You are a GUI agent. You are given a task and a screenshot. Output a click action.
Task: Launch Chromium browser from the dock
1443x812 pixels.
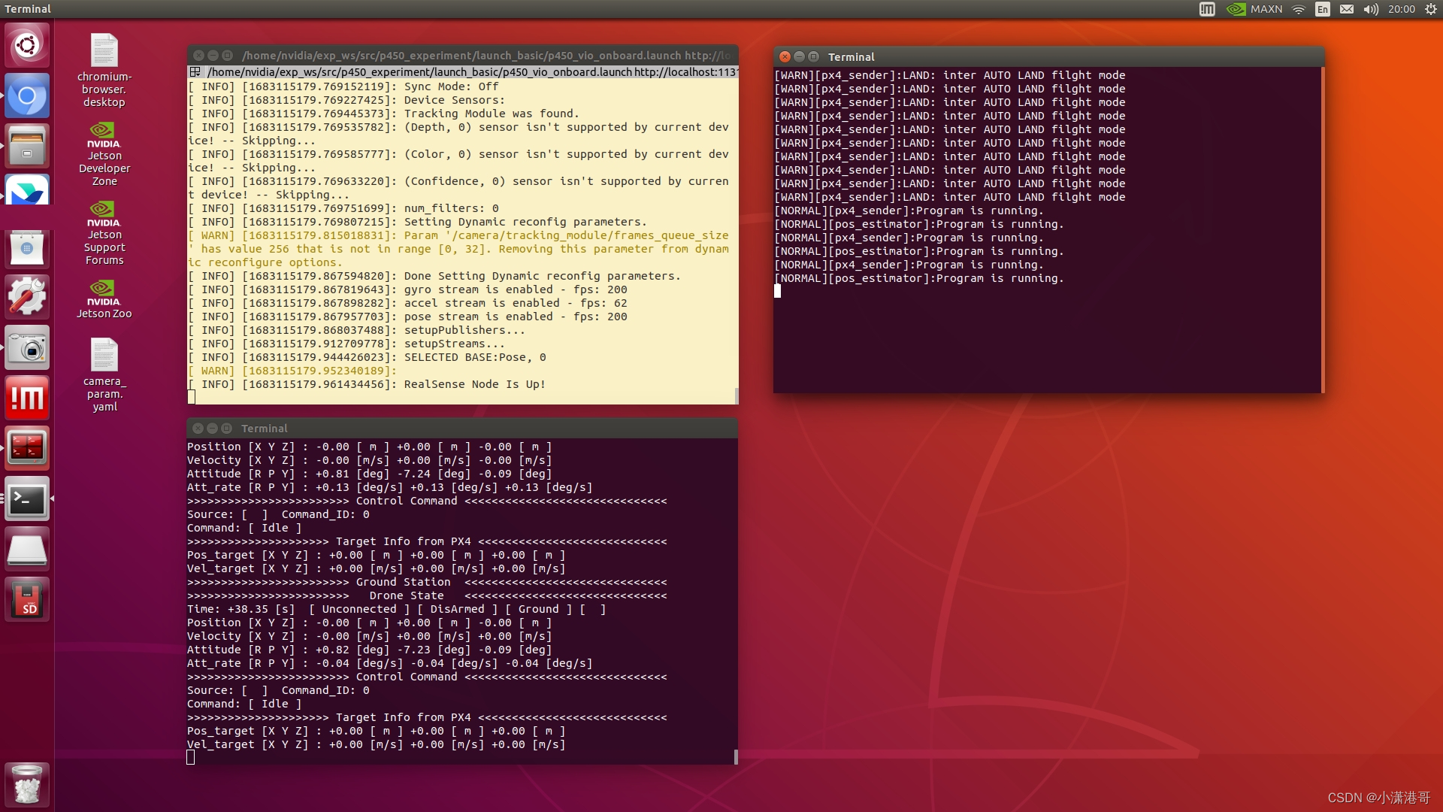coord(27,95)
